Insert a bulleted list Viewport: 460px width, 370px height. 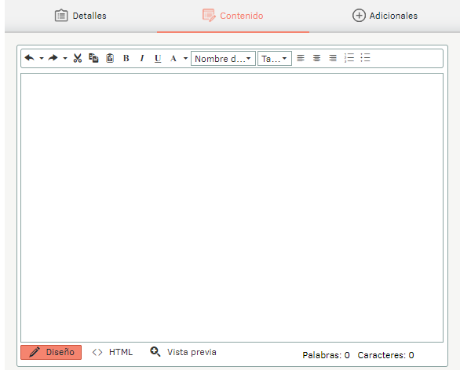coord(365,58)
